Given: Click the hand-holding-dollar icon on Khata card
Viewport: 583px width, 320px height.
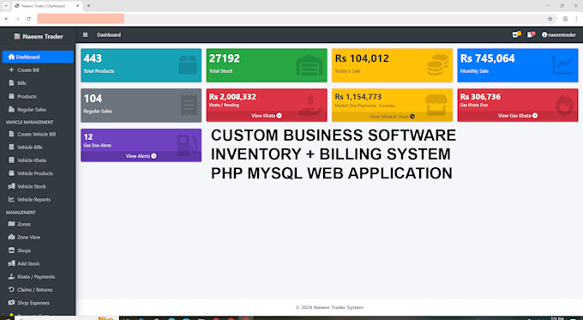Looking at the screenshot, I should tap(310, 105).
